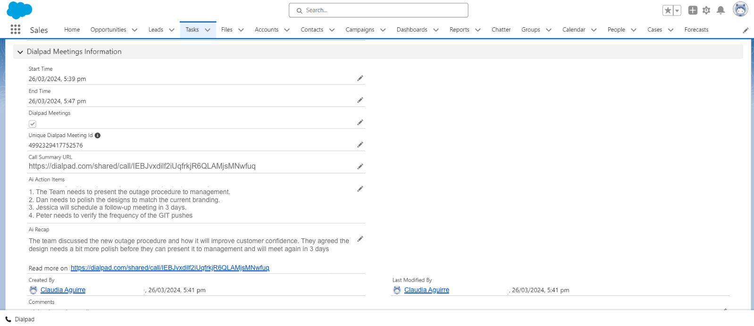Click the Dialpad phone icon in utility bar
The height and width of the screenshot is (326, 754).
8,319
